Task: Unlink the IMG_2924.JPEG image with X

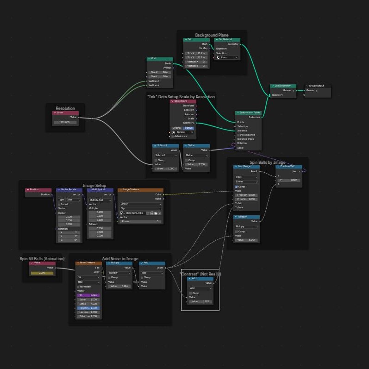Action: [160, 213]
